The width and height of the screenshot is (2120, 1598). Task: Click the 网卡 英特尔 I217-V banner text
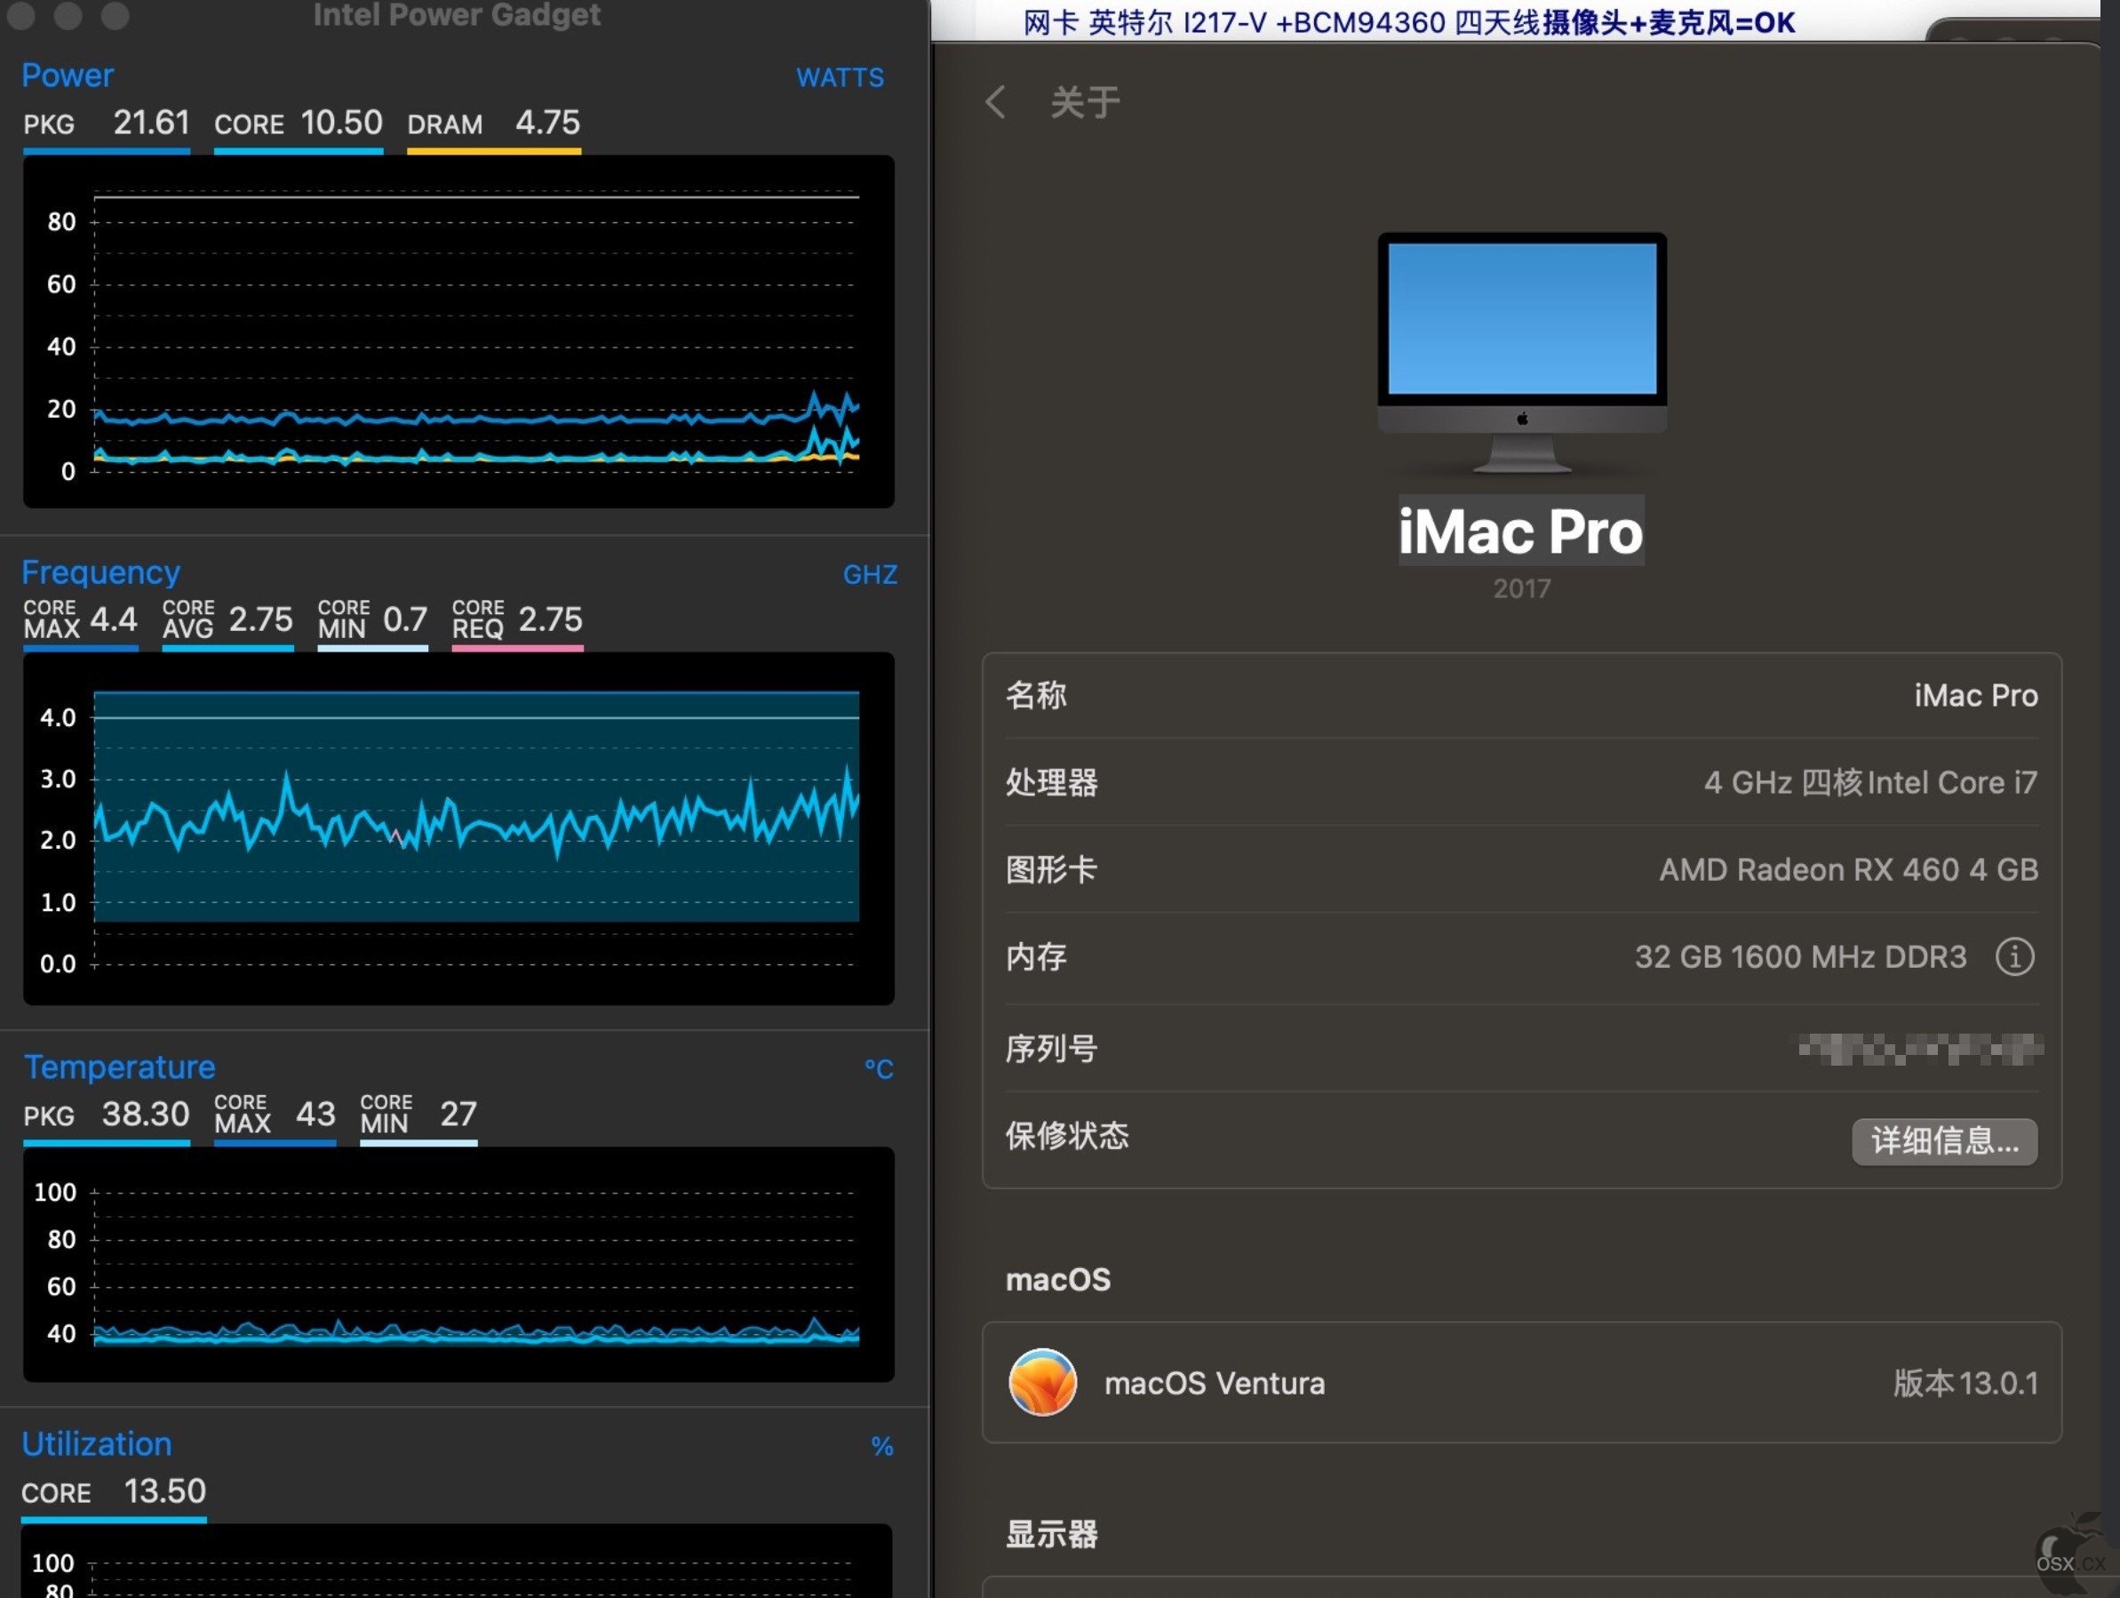point(1409,21)
